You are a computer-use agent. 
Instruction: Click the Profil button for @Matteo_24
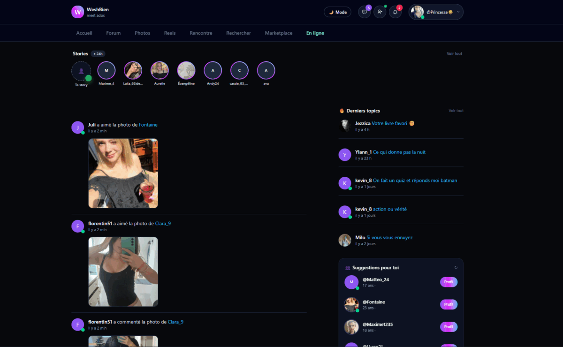(449, 282)
